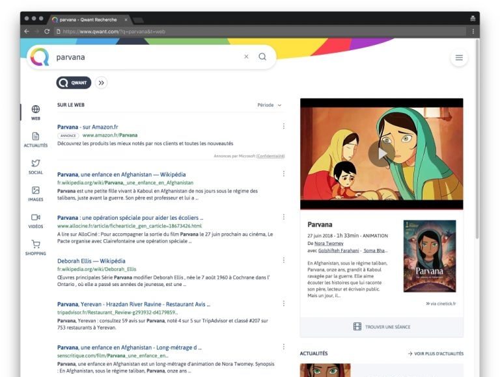Open three-dot menu for the Allociné result
The image size is (500, 377).
(x=283, y=217)
